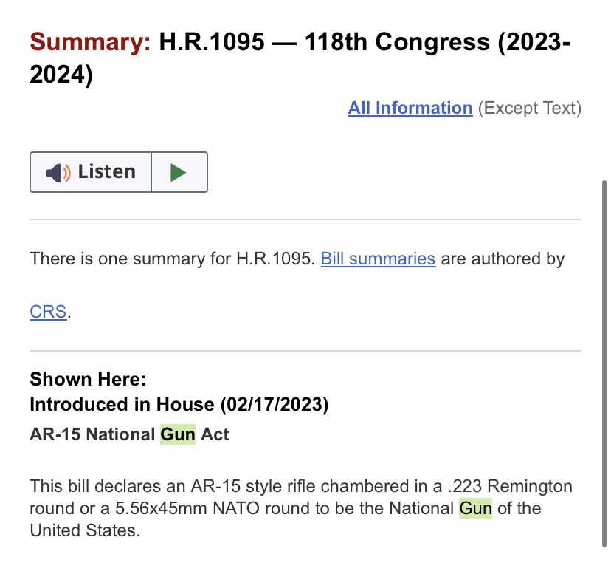
Task: Click the United States. closing text
Action: click(85, 530)
